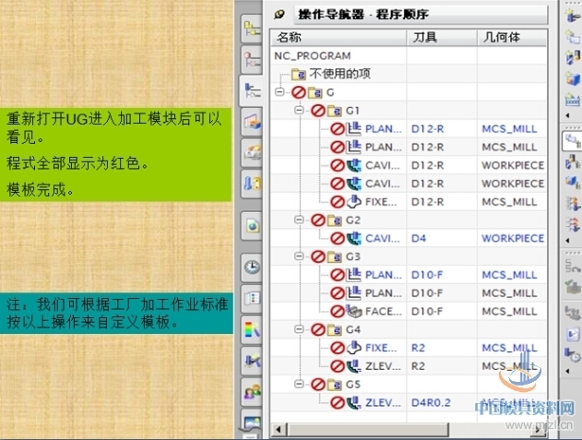Click the FACE operation icon under G3
The width and height of the screenshot is (582, 440).
pyautogui.click(x=354, y=311)
